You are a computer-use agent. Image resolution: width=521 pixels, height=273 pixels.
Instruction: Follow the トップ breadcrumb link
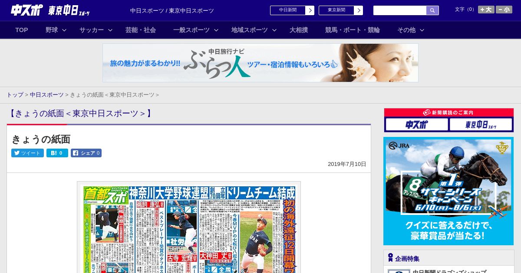tap(15, 94)
